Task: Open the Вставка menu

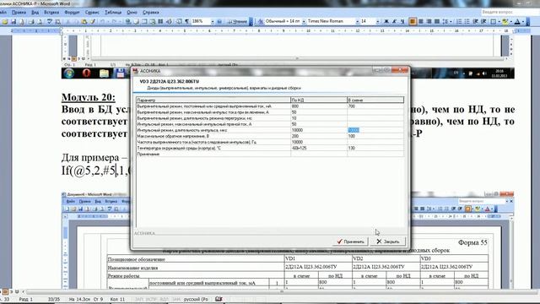Action: coord(51,13)
